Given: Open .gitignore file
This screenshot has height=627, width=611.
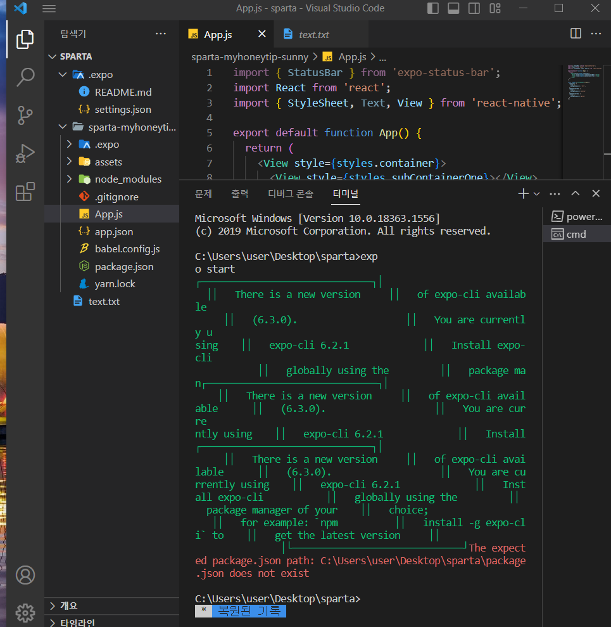Looking at the screenshot, I should tap(112, 197).
